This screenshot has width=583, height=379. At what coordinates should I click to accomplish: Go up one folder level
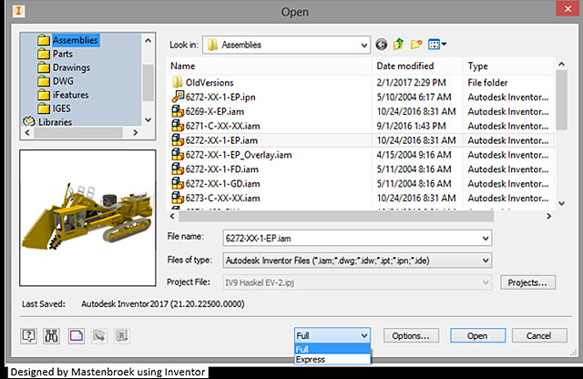coord(397,43)
